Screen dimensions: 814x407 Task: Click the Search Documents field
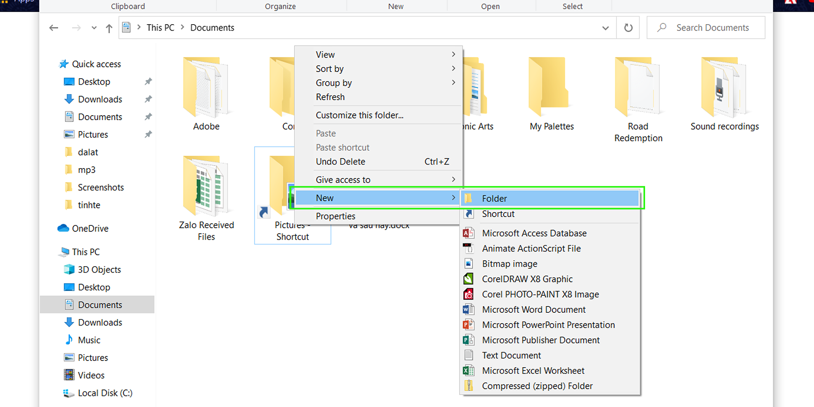point(706,28)
